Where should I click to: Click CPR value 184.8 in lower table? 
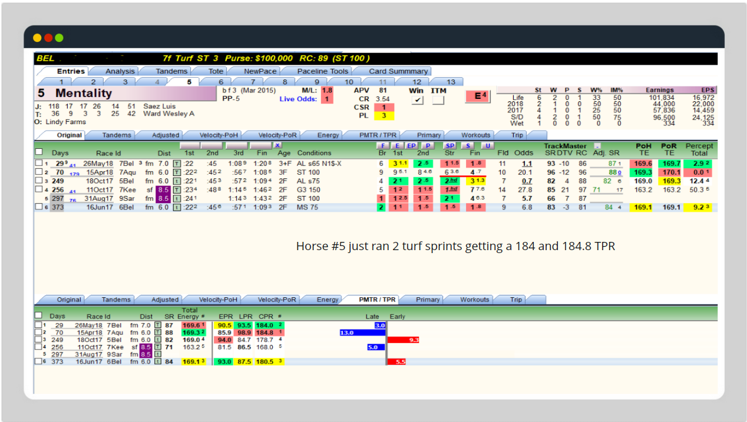(266, 333)
